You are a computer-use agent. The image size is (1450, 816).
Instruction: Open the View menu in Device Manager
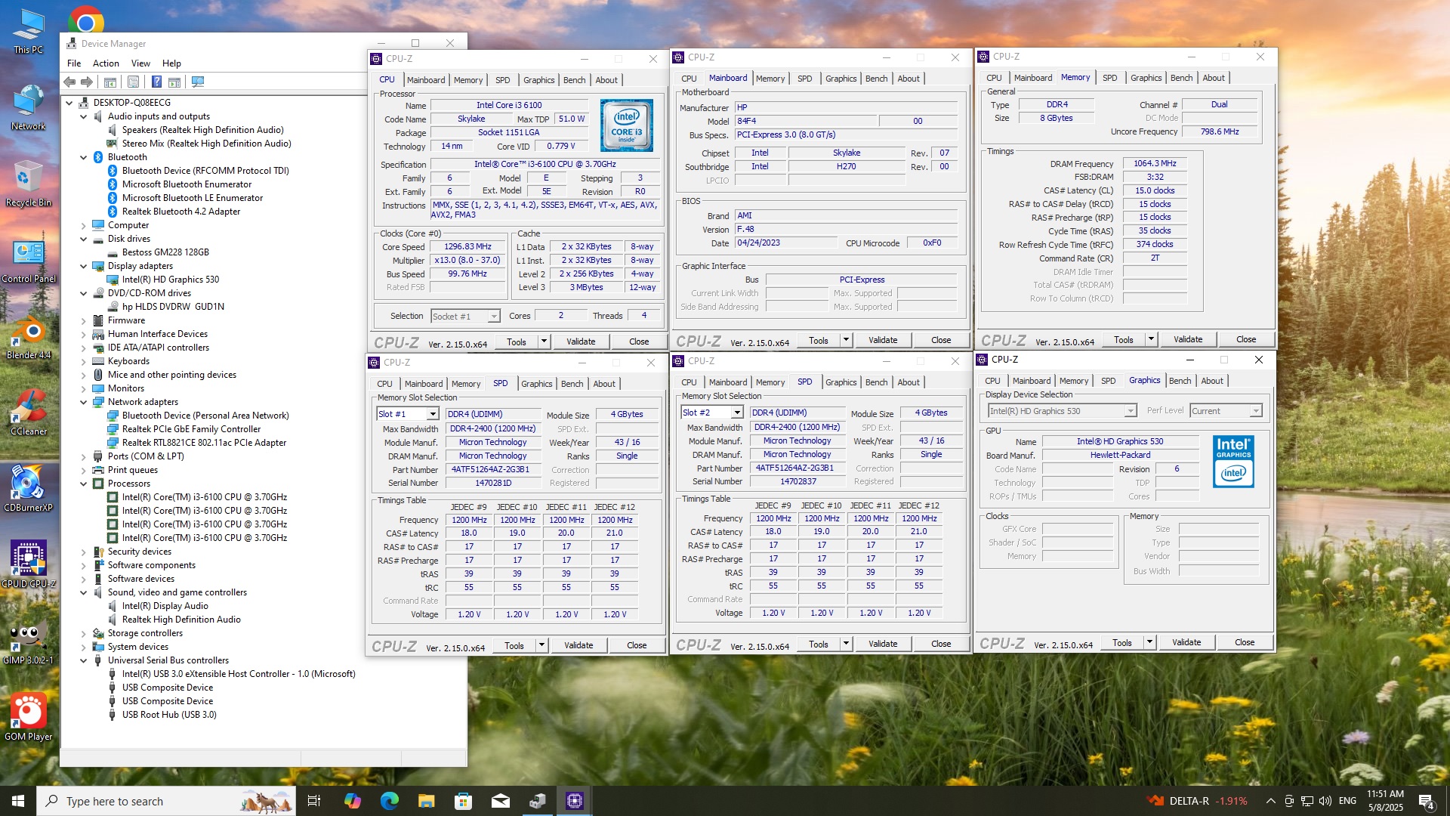[x=140, y=63]
